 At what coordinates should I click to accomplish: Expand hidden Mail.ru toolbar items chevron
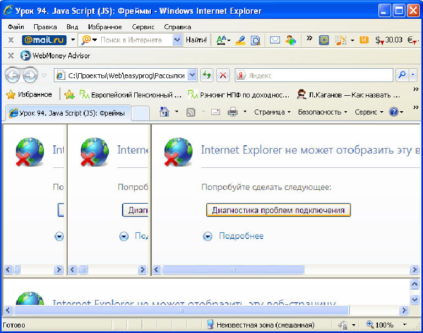310,38
